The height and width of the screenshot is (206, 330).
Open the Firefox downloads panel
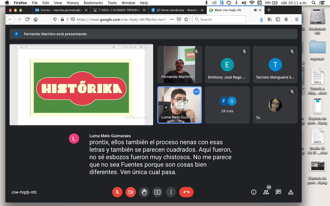tap(261, 19)
